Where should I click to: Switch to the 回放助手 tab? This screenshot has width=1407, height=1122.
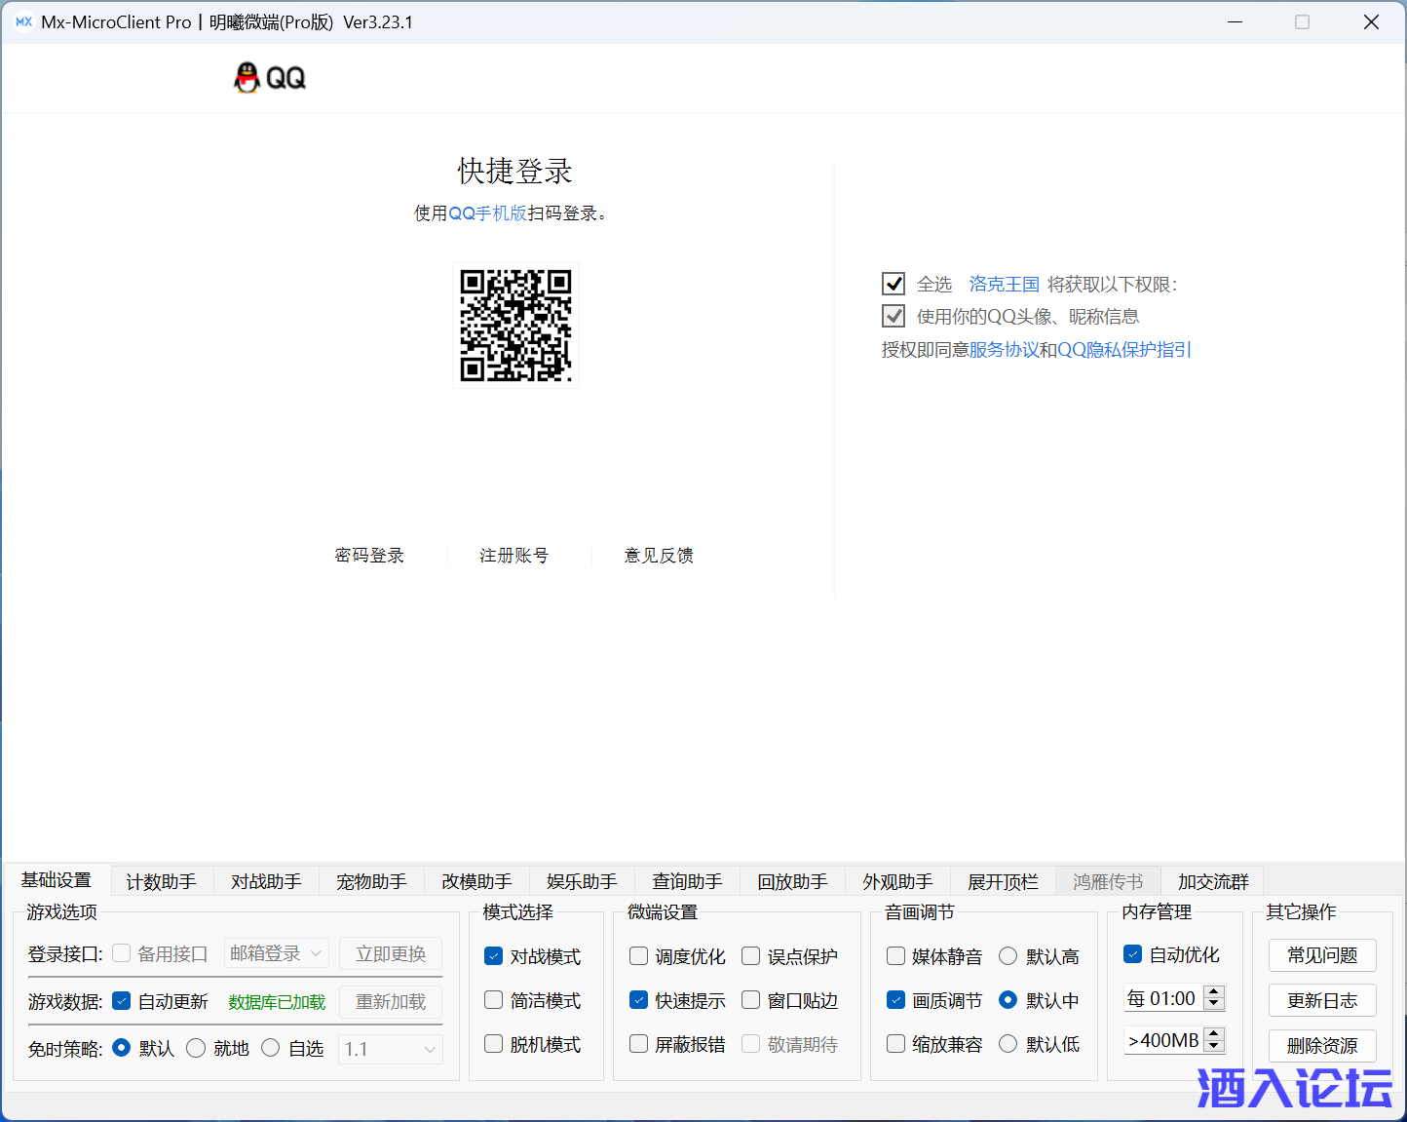792,881
